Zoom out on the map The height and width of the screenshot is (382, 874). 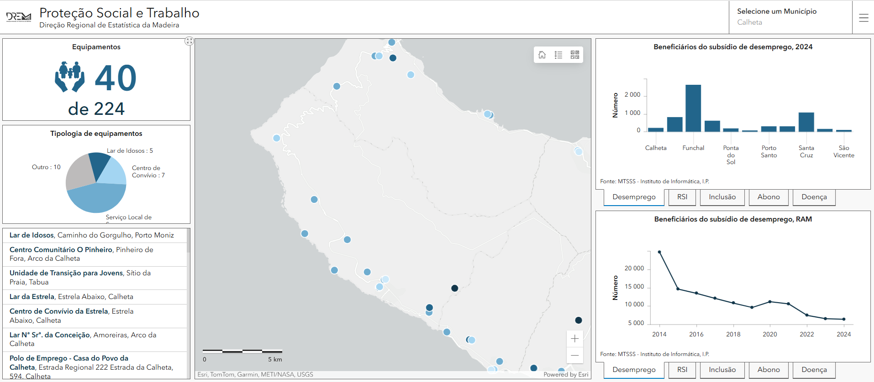click(x=575, y=356)
